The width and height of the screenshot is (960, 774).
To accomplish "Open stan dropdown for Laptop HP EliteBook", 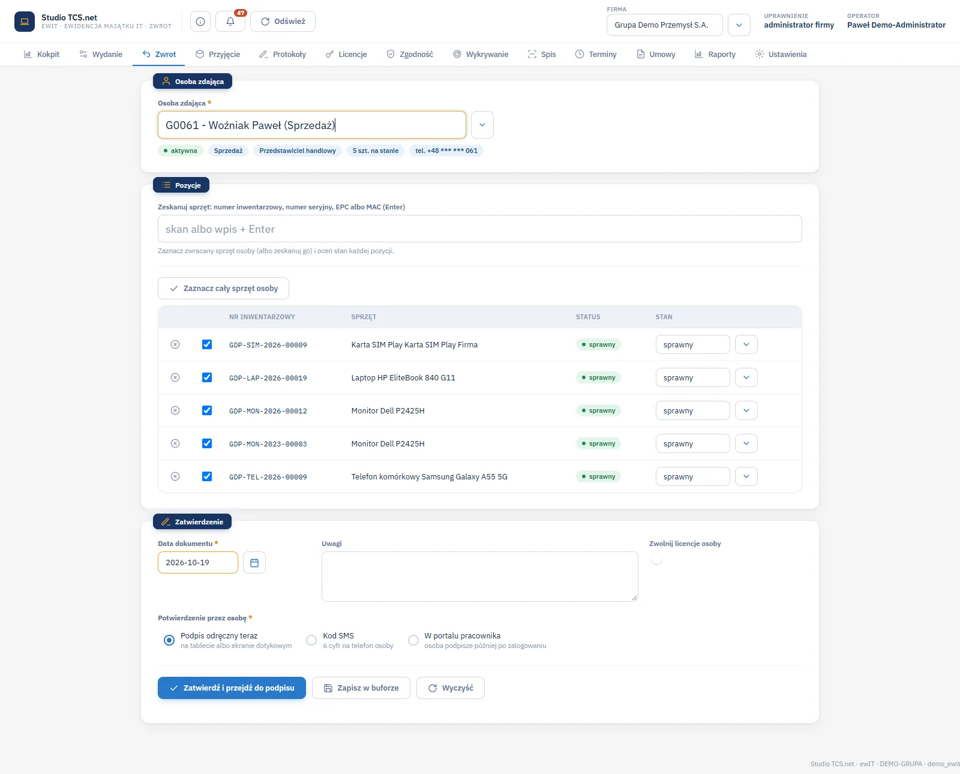I will (746, 377).
